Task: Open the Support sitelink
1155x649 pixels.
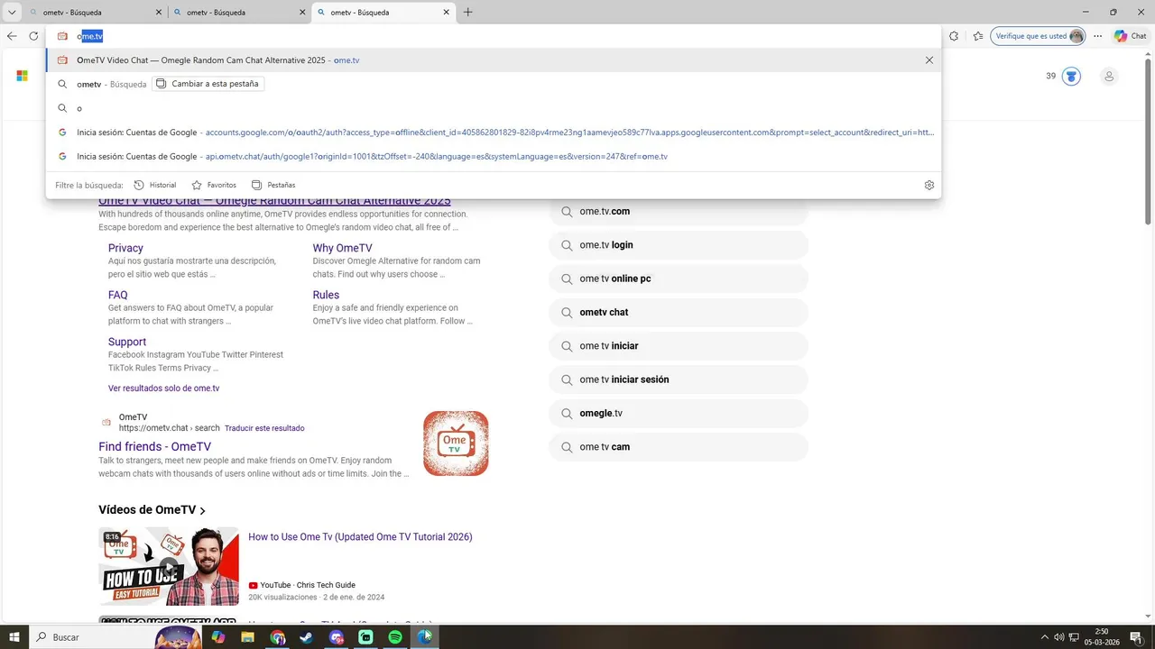Action: [127, 342]
